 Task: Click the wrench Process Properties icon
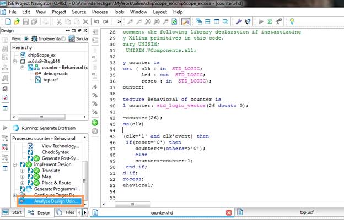[x=239, y=21]
